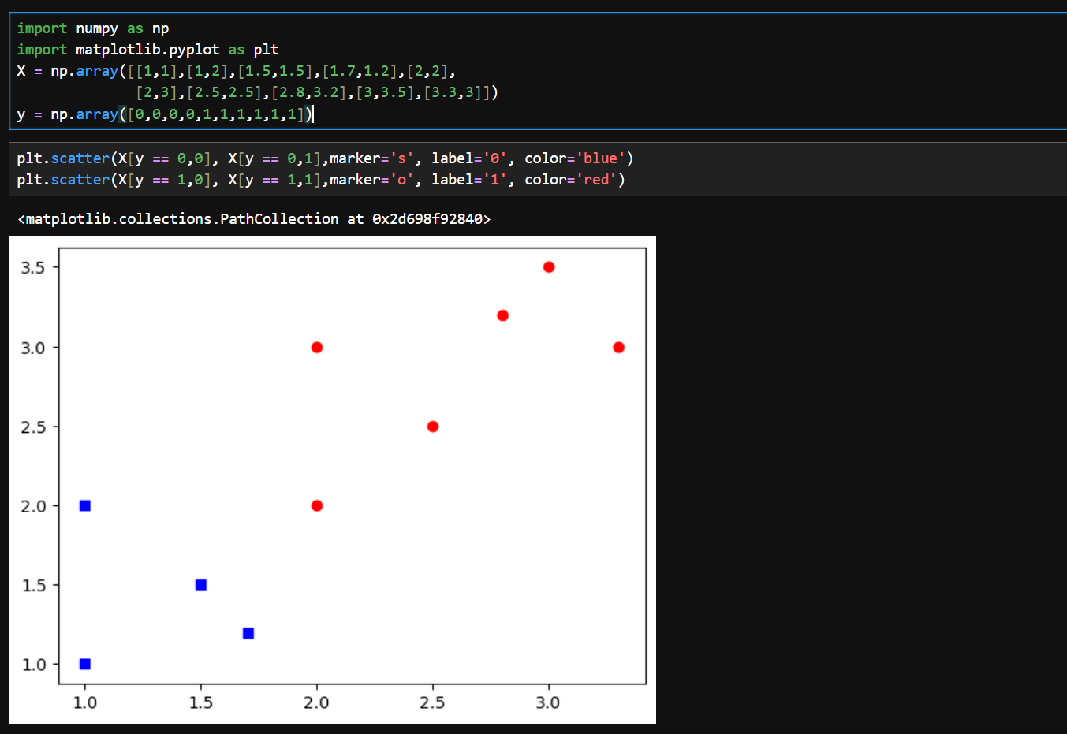This screenshot has height=734, width=1067.
Task: Click x-axis tick label 2.5
Action: coord(432,702)
